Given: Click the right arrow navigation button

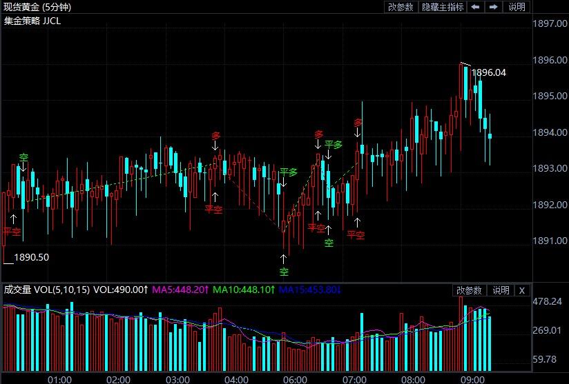Looking at the screenshot, I should [x=494, y=7].
